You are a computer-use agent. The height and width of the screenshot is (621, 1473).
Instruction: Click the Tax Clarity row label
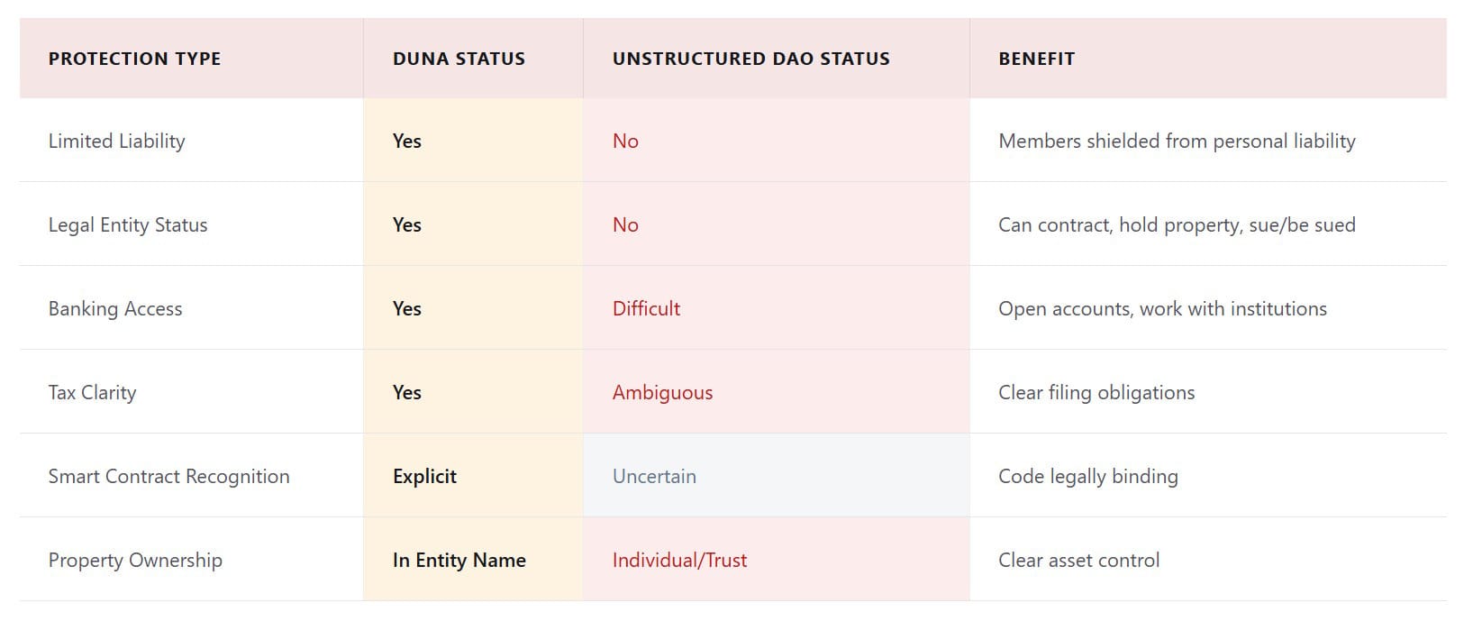pos(92,392)
